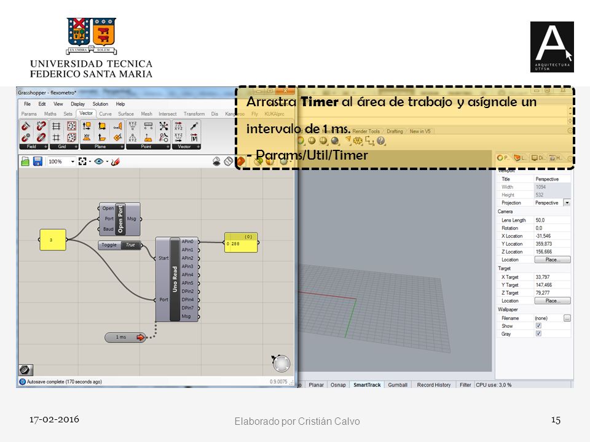Open dropdown arrow beside Named Views eye
The width and height of the screenshot is (590, 442).
107,161
